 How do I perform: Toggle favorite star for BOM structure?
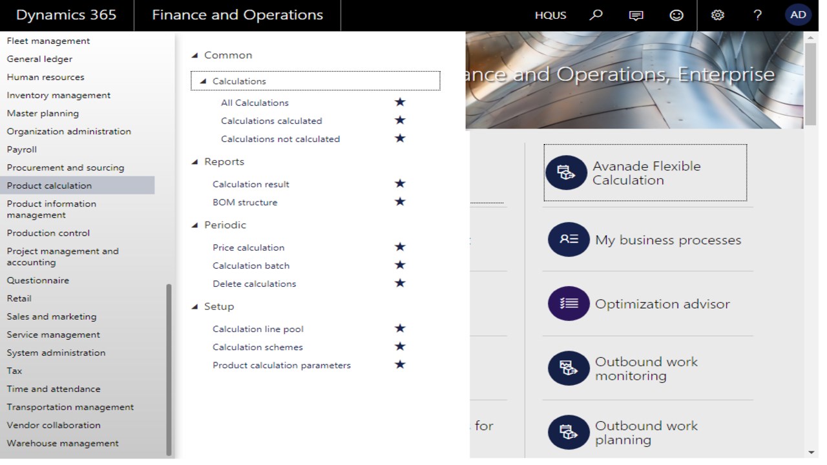400,201
